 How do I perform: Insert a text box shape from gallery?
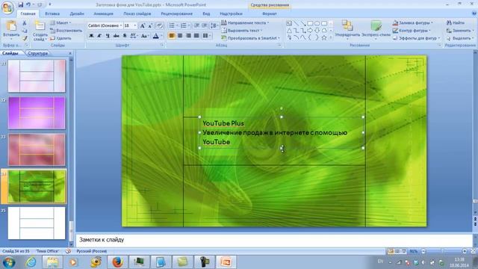(289, 23)
